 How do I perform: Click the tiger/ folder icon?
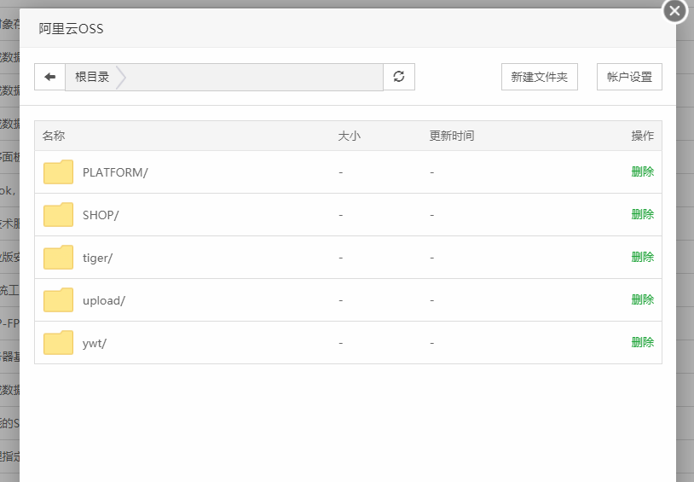[x=59, y=257]
